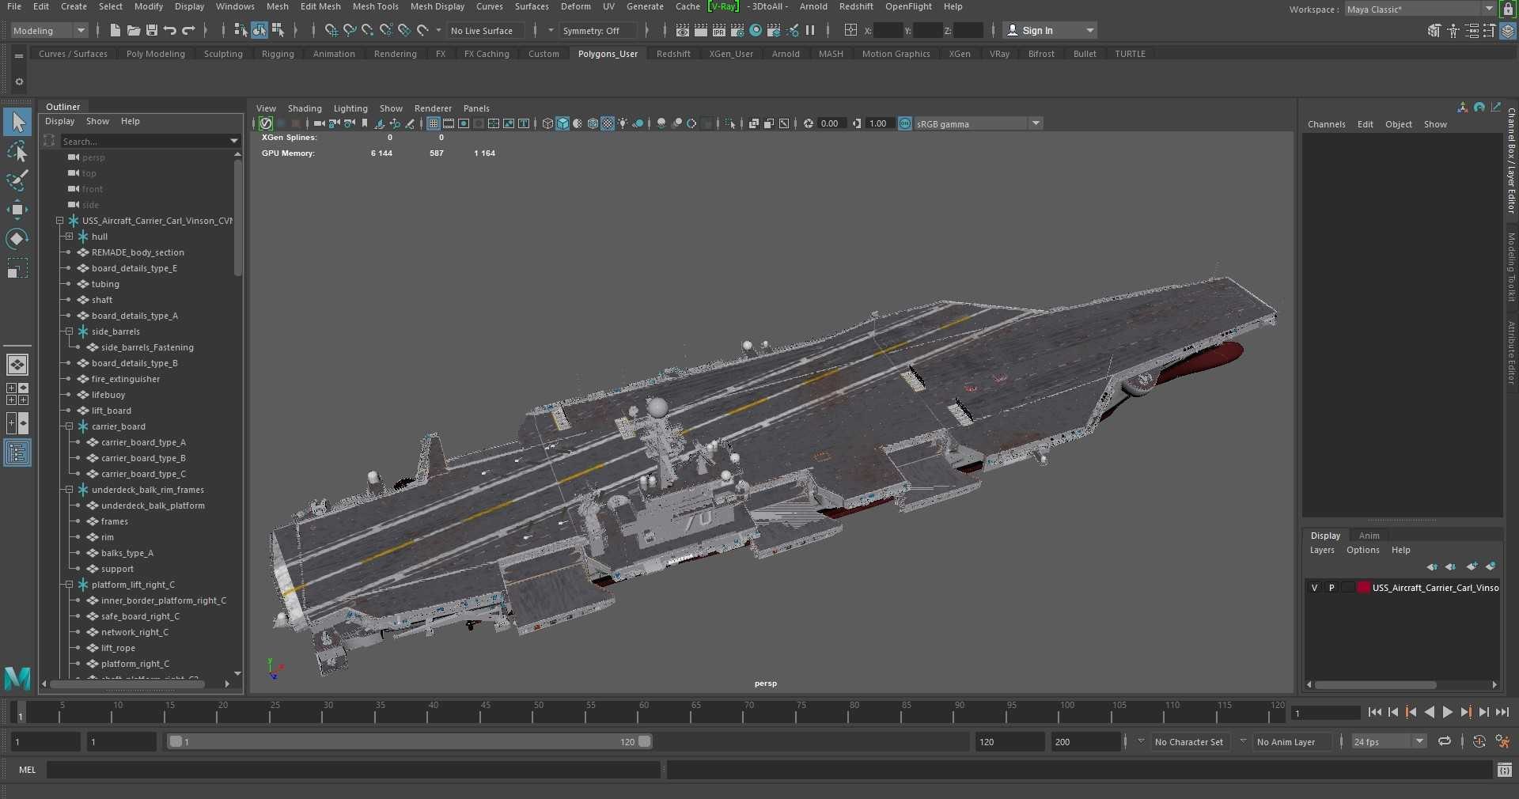Toggle the P playback box of the layer
The image size is (1519, 799).
pyautogui.click(x=1331, y=588)
